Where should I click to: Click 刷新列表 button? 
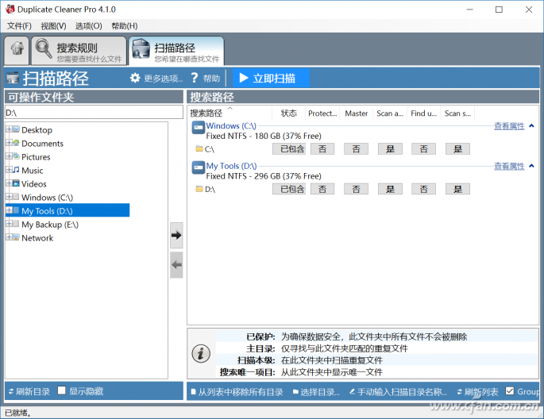[x=477, y=392]
